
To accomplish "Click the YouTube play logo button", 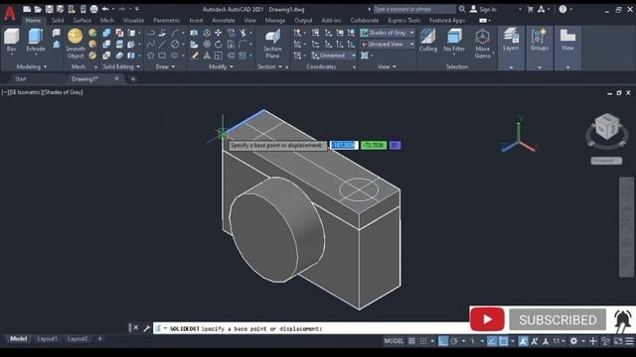I will 487,319.
